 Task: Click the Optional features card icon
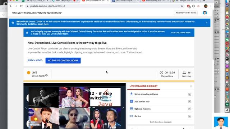pos(132,109)
